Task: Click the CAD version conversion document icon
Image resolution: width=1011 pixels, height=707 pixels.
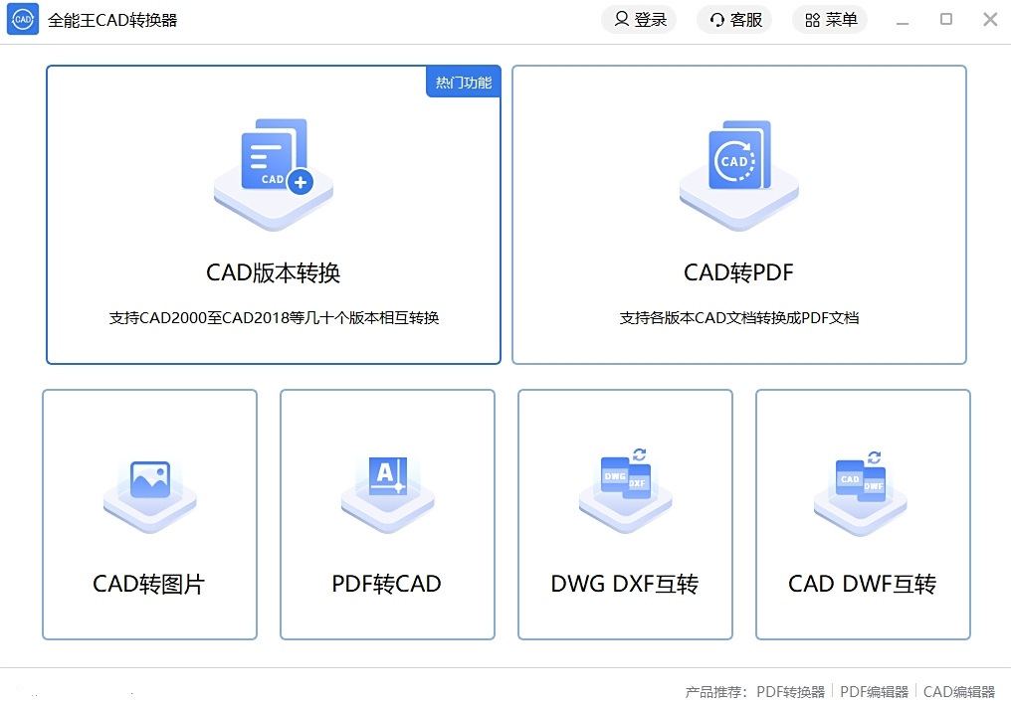Action: pos(274,164)
